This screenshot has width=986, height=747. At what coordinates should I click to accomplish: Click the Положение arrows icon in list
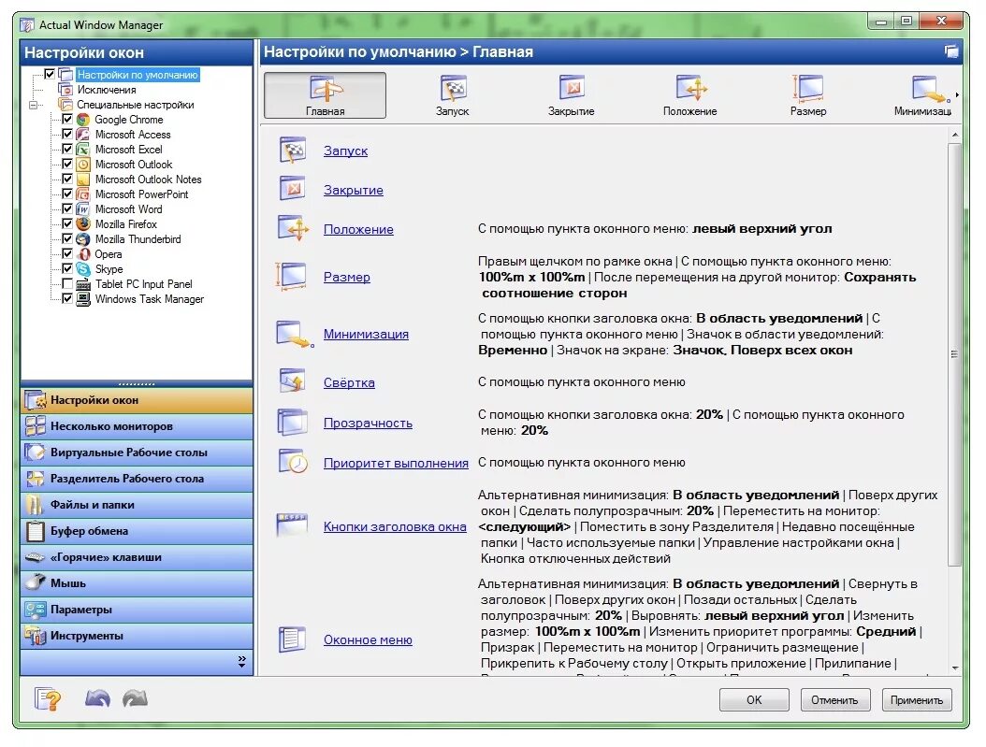point(294,229)
